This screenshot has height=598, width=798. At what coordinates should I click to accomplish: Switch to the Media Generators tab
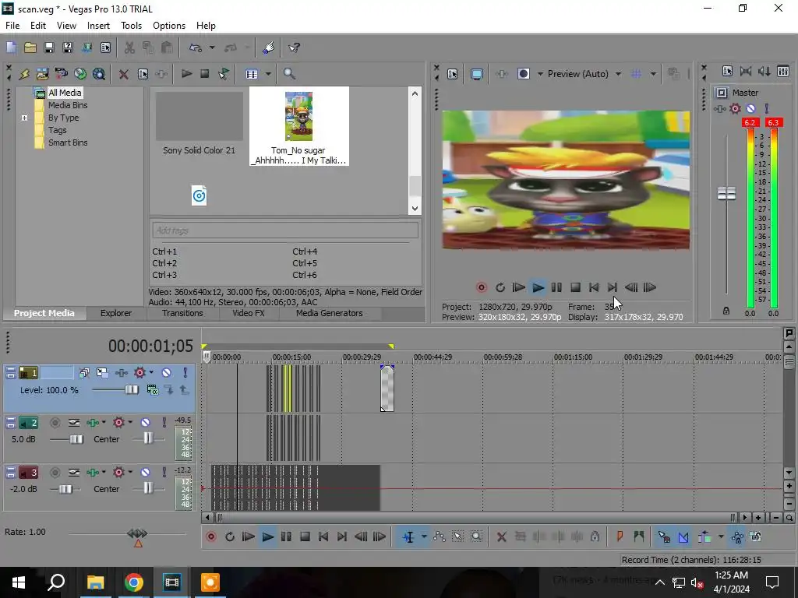tap(330, 313)
